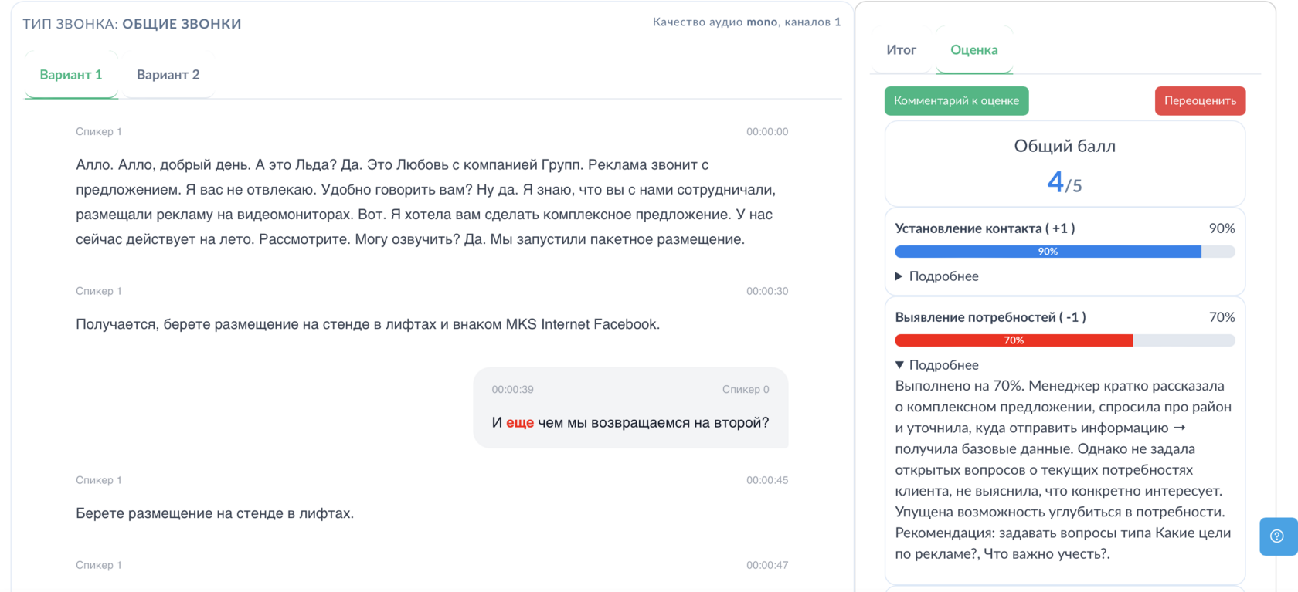Click the Выявление потребностей ( -1 ) heading
The width and height of the screenshot is (1298, 592).
[990, 317]
